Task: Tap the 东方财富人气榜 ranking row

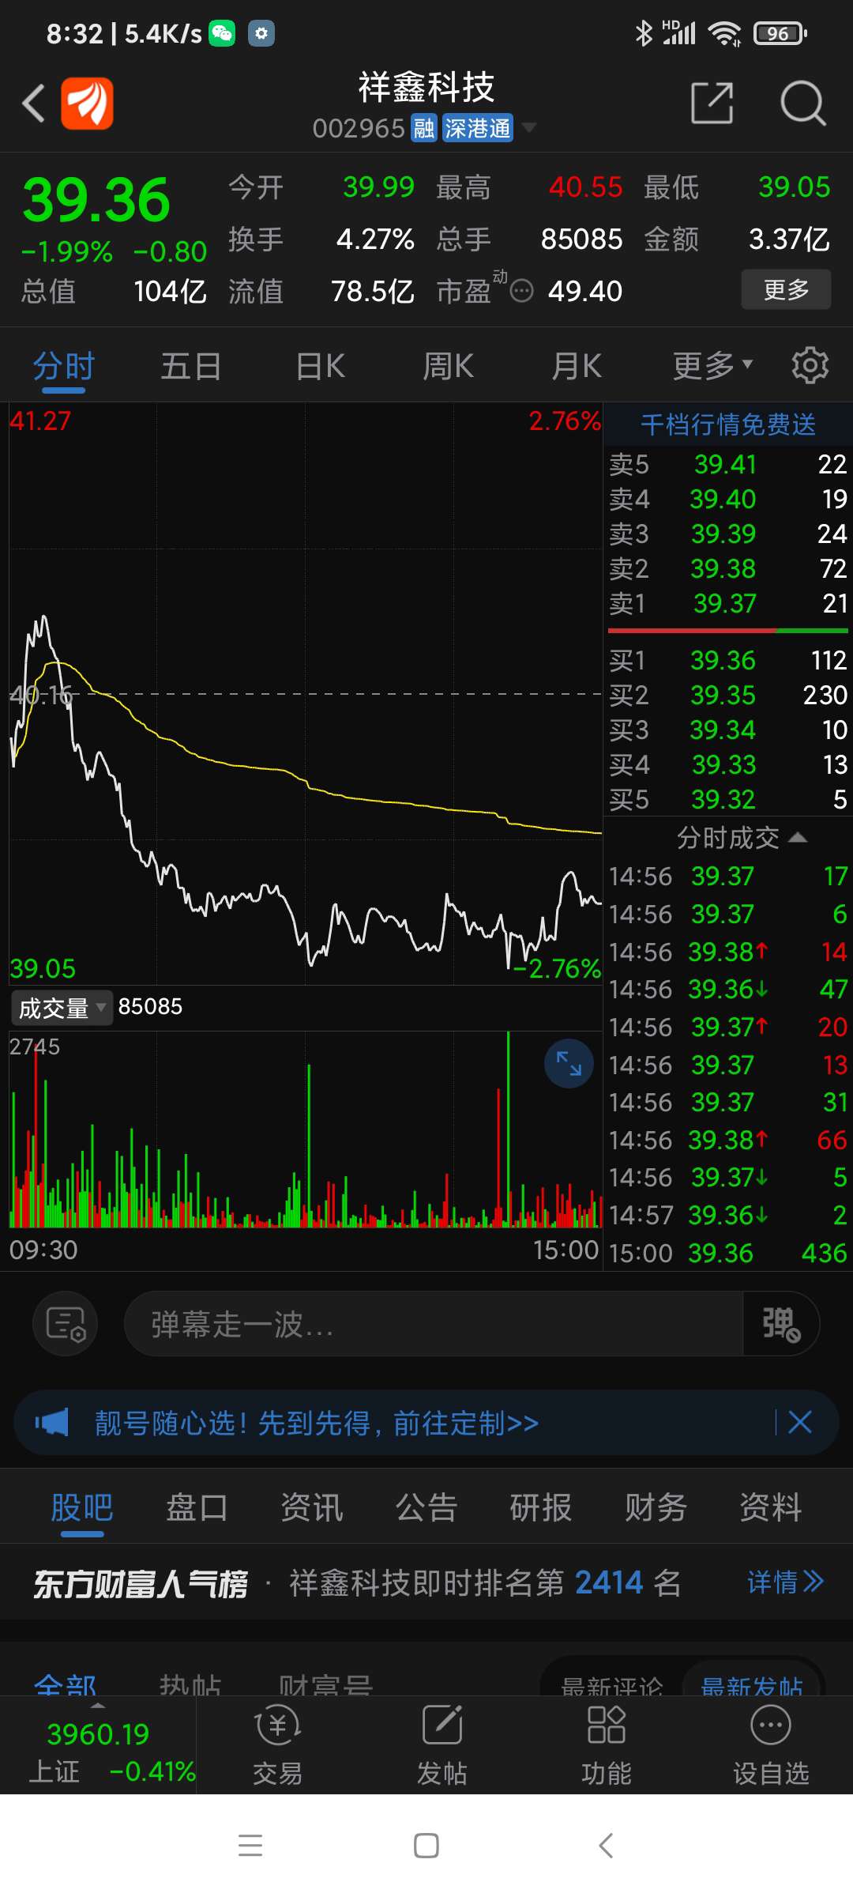Action: (426, 1582)
